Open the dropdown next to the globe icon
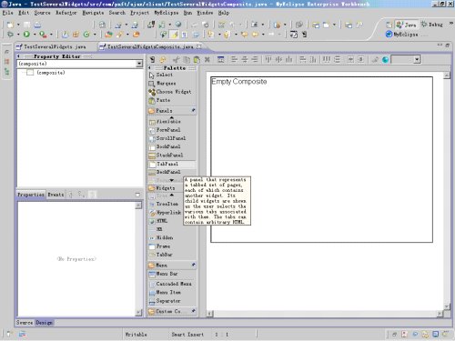The width and height of the screenshot is (455, 341). pyautogui.click(x=417, y=59)
